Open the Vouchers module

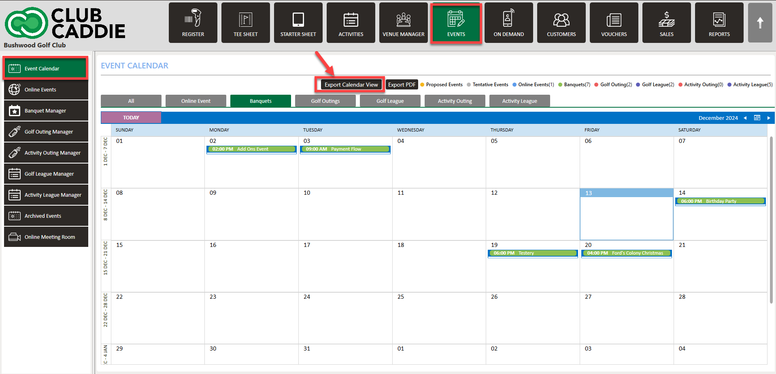pyautogui.click(x=614, y=23)
